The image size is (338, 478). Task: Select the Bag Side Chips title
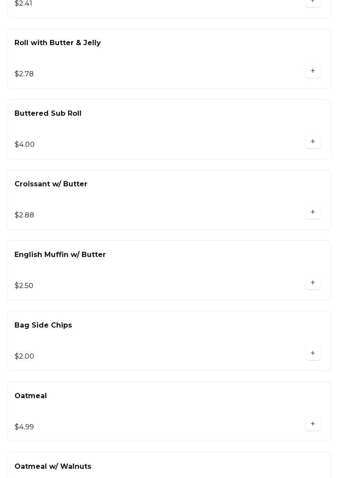(43, 325)
